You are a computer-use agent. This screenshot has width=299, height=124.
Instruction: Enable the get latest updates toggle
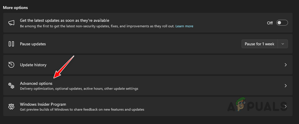tap(282, 23)
